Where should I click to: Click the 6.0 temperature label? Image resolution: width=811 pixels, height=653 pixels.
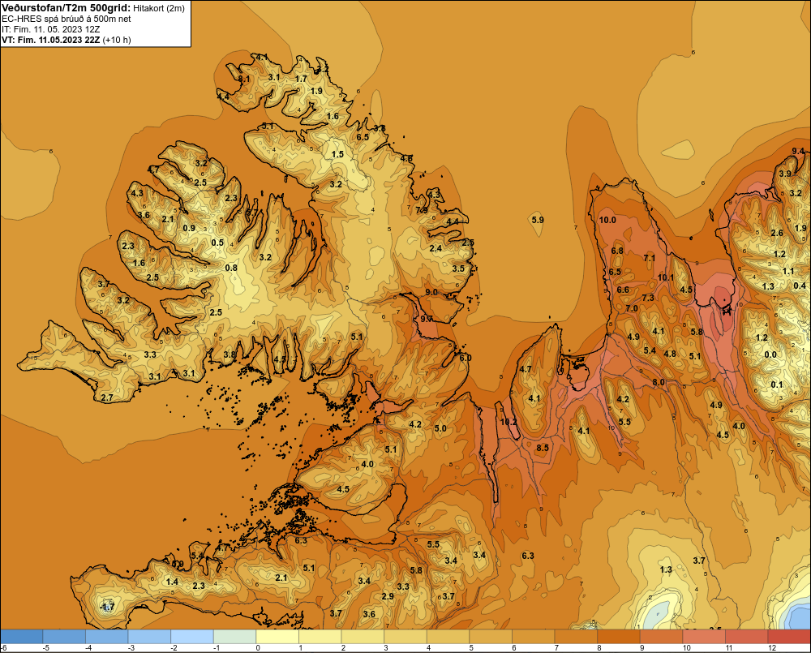[465, 358]
